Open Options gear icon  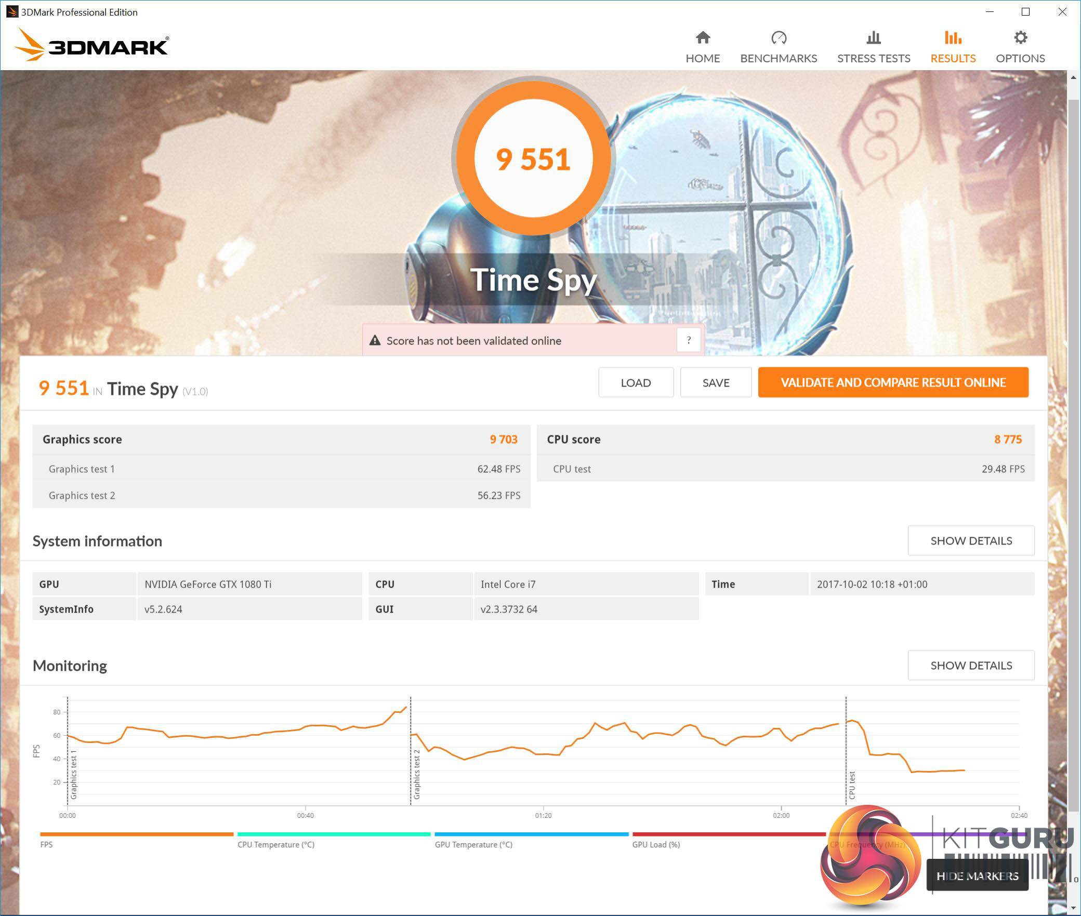pos(1020,37)
